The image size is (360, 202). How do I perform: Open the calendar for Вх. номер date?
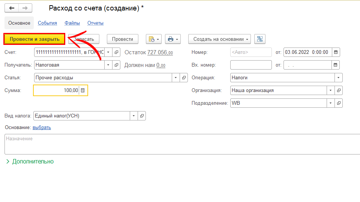pos(336,65)
